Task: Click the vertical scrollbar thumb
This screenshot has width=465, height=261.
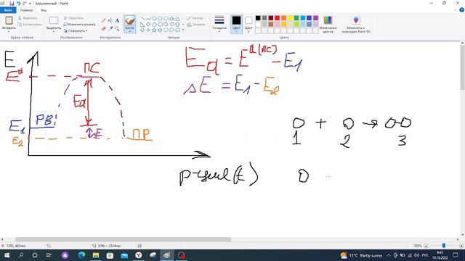Action: coord(462,67)
